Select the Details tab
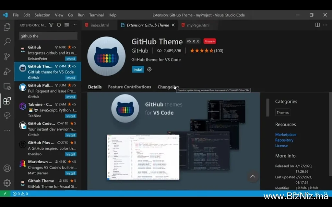The image size is (332, 207). pos(95,87)
